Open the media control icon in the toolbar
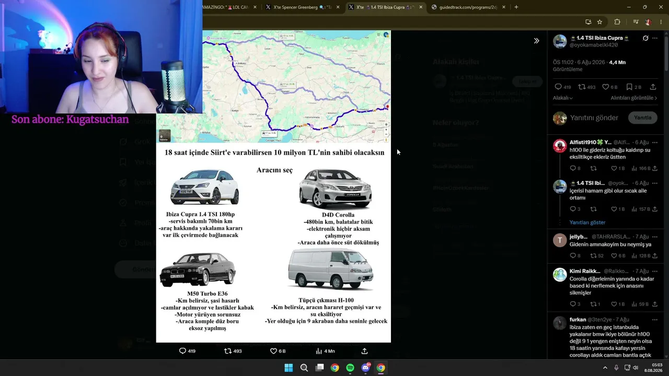The height and width of the screenshot is (376, 669). (636, 22)
